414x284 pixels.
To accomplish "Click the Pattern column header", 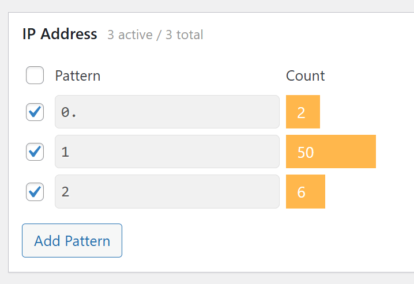I will [78, 76].
